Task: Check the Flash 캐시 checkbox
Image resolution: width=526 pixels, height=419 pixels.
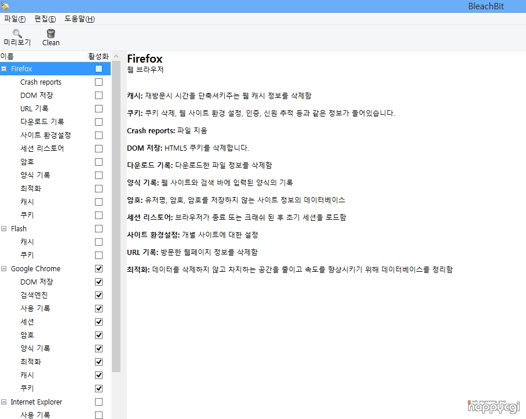Action: coord(98,242)
